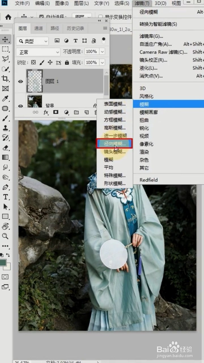Open the Layers panel options menu
This screenshot has width=204, height=363.
pos(105,28)
